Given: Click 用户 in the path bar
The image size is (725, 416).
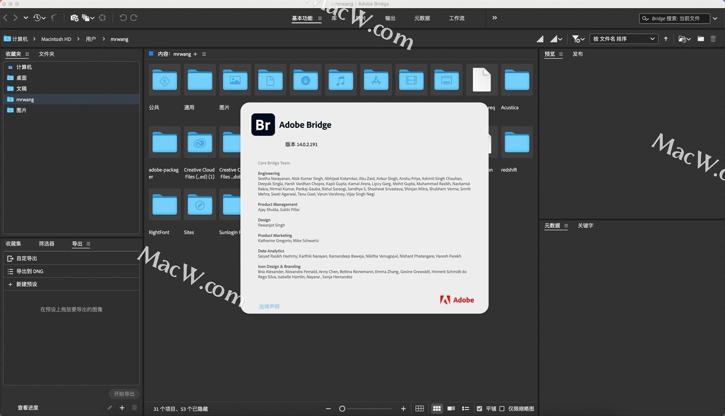Looking at the screenshot, I should tap(91, 39).
